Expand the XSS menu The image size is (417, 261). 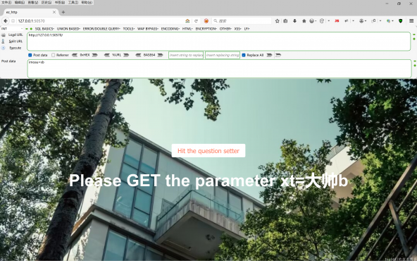[238, 29]
